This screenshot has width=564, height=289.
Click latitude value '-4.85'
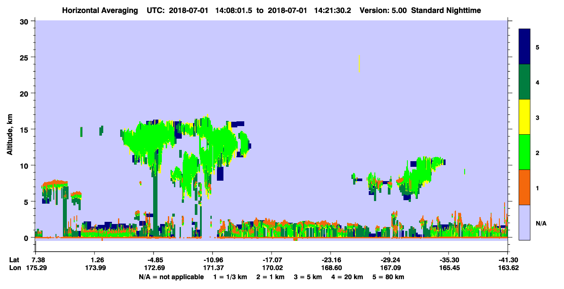click(x=154, y=260)
